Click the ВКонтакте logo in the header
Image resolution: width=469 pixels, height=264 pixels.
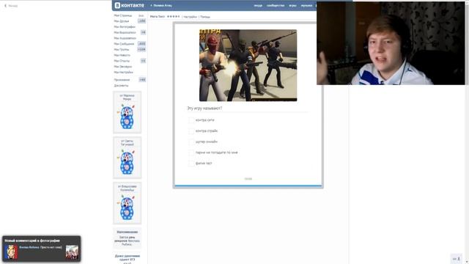click(130, 5)
